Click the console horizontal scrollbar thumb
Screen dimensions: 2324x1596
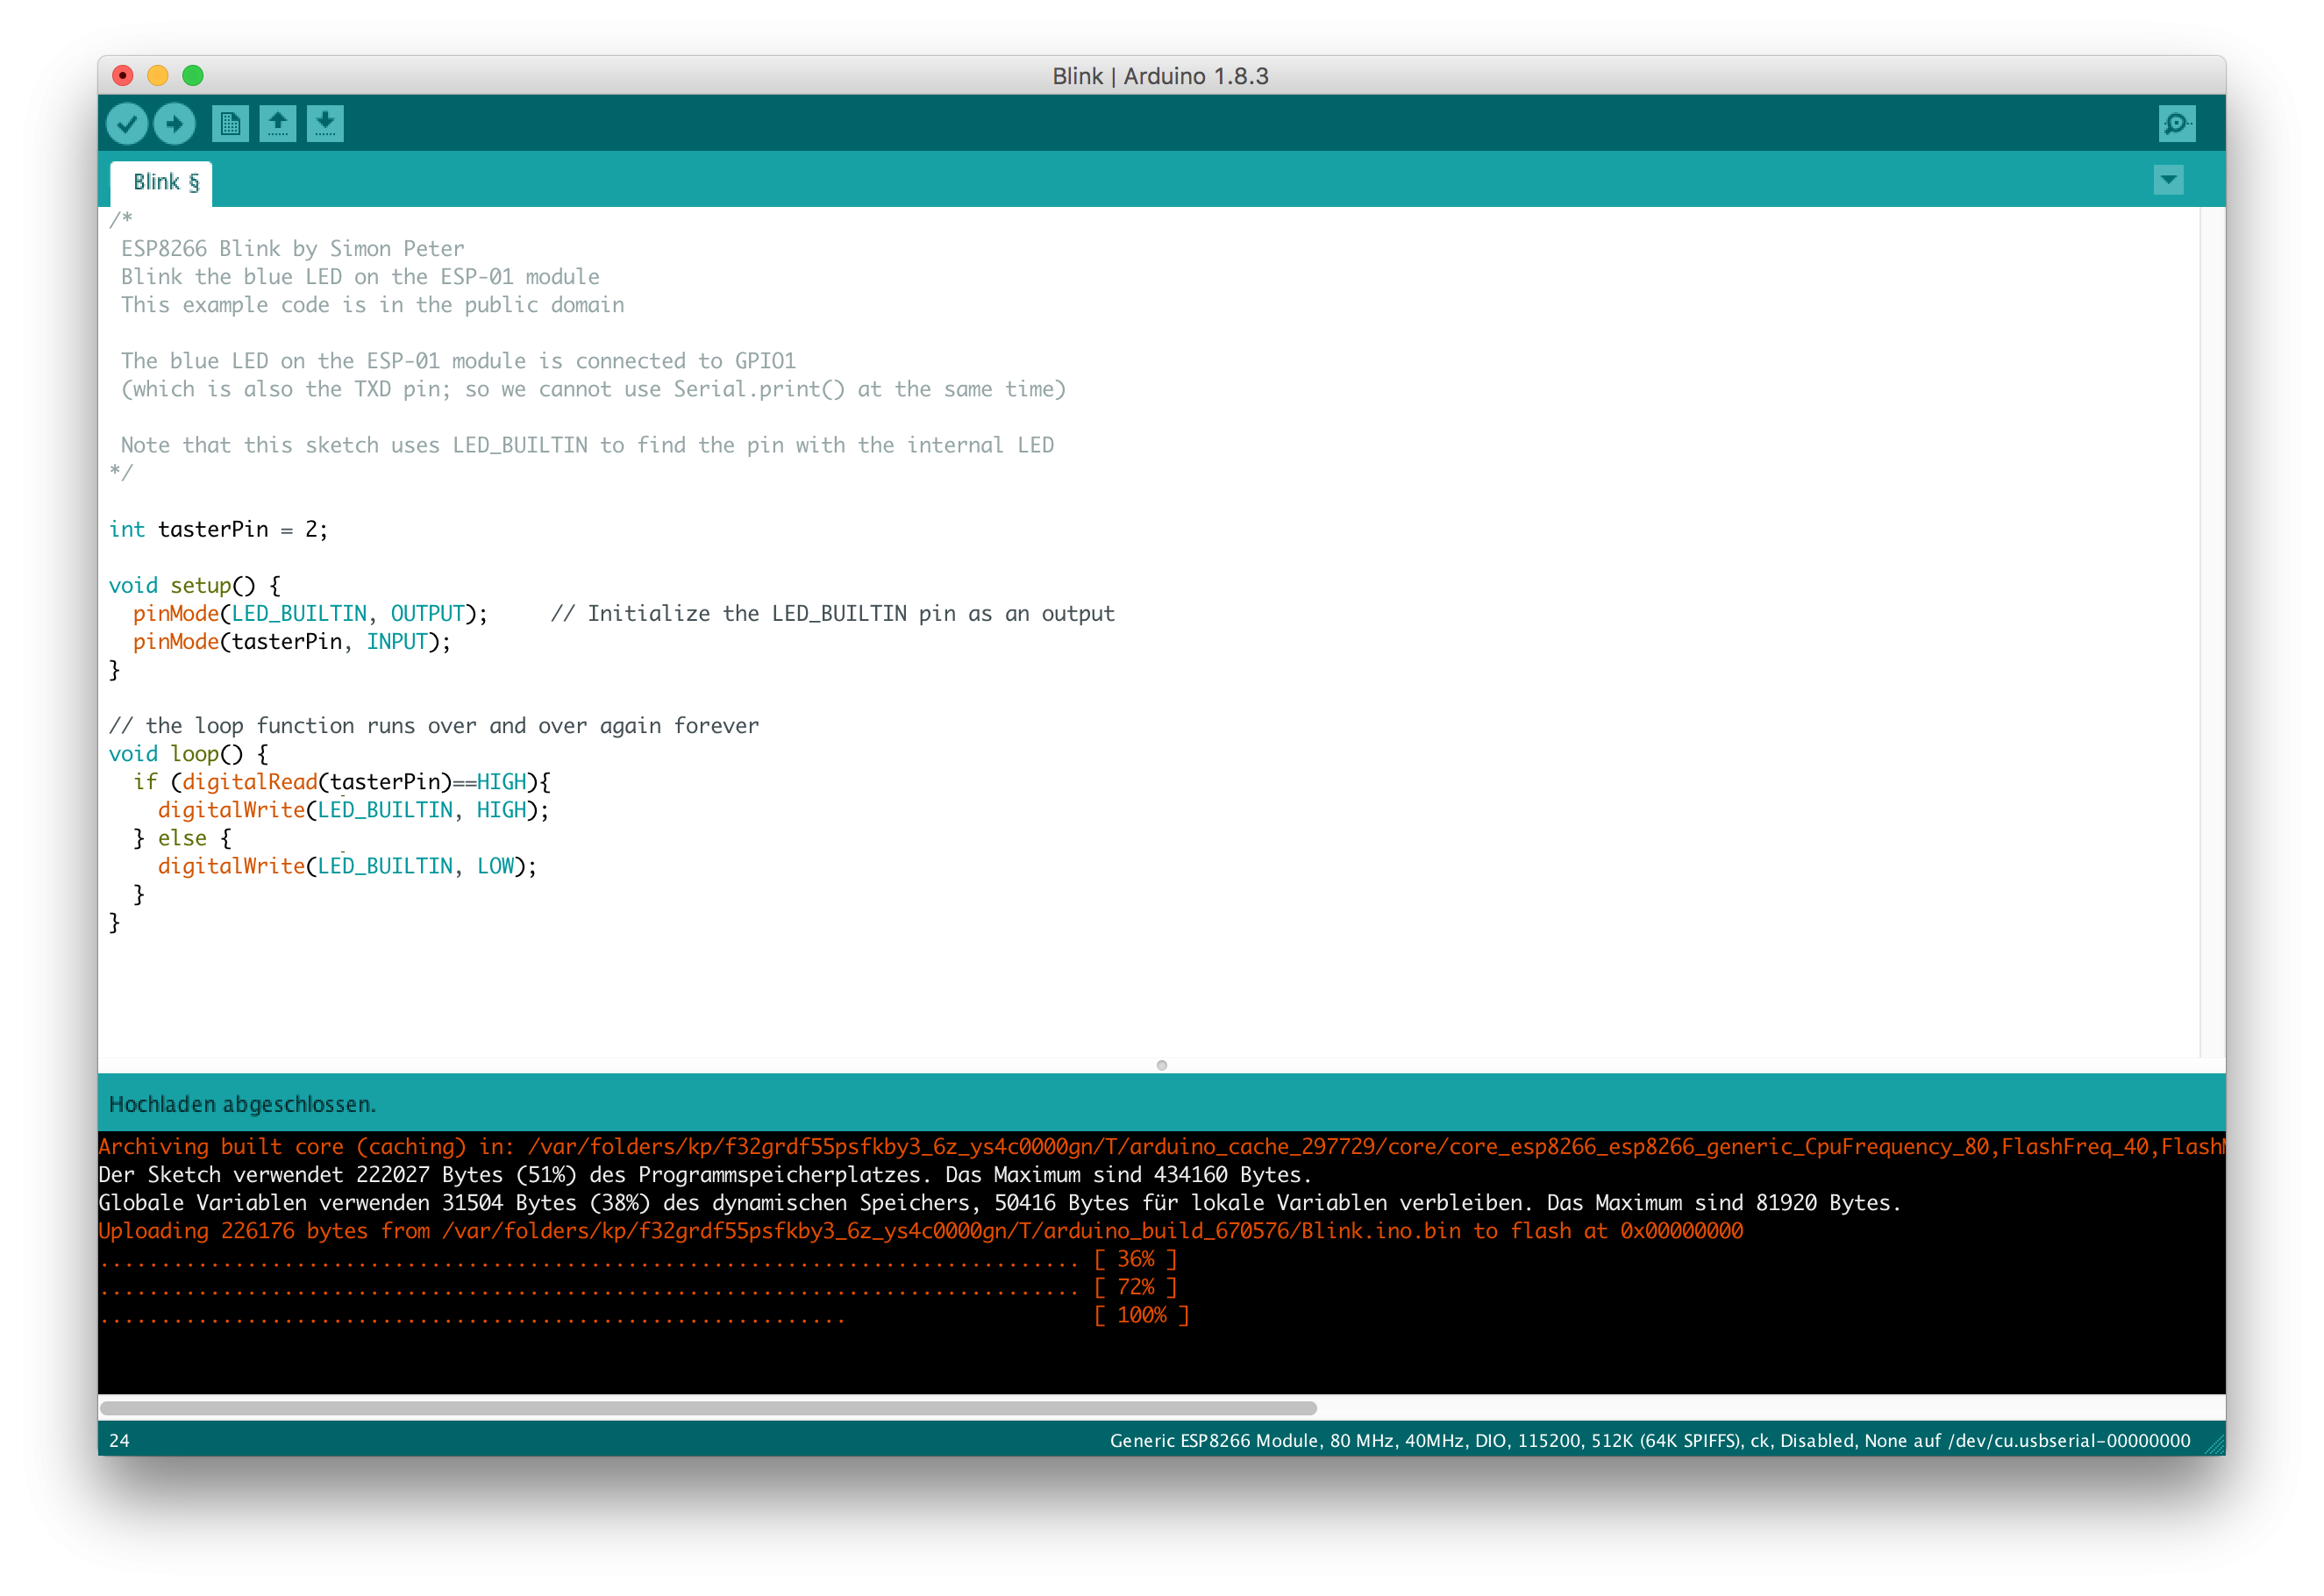coord(707,1408)
